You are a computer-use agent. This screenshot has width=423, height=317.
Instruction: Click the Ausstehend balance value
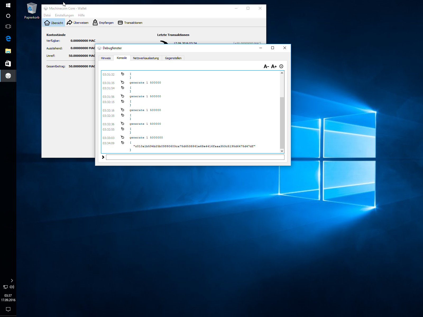tap(83, 48)
